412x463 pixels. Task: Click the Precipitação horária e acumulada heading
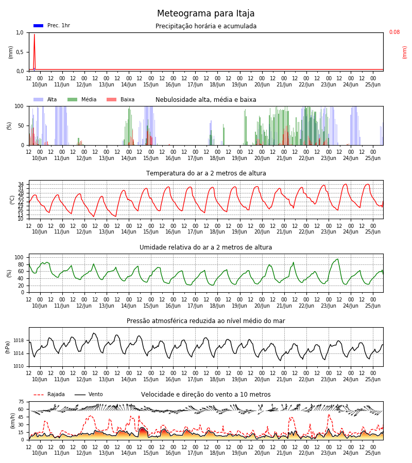point(206,26)
